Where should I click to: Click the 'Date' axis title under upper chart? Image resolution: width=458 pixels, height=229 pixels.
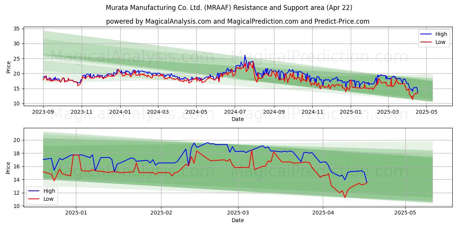[x=238, y=119]
